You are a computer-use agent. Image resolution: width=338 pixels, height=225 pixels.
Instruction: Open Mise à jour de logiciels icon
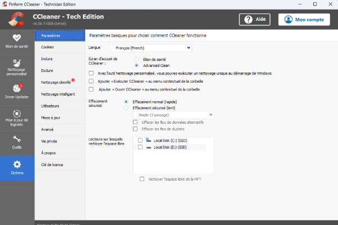[17, 114]
